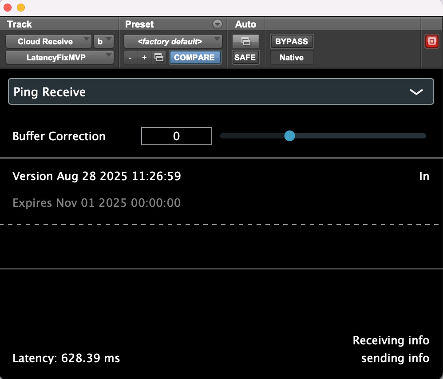
Task: Click the Latency readout showing 628.39 ms
Action: tap(67, 358)
